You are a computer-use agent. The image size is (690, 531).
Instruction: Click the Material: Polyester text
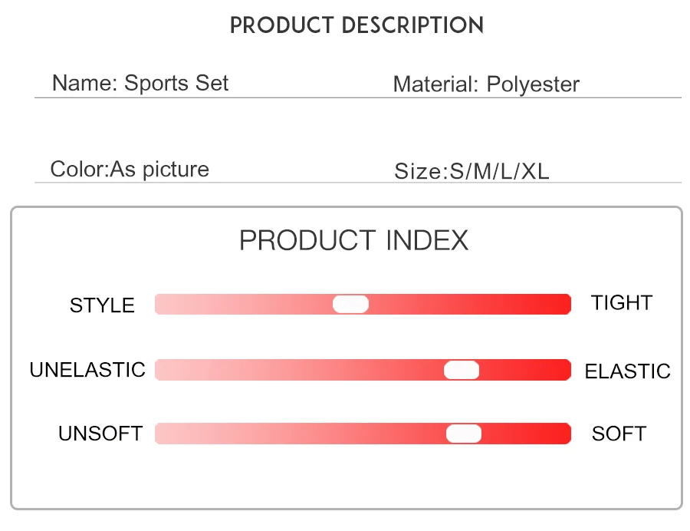pyautogui.click(x=486, y=84)
